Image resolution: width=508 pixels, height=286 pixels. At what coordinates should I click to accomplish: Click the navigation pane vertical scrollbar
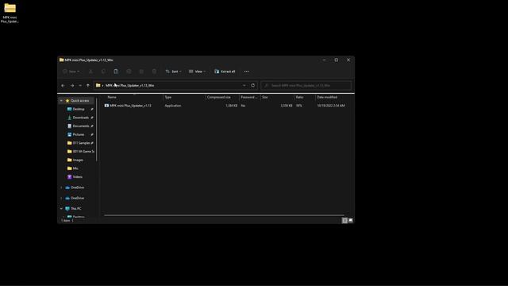click(96, 129)
